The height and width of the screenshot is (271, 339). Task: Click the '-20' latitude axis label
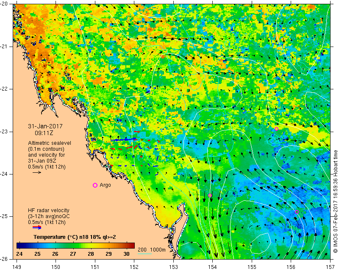click(4, 4)
